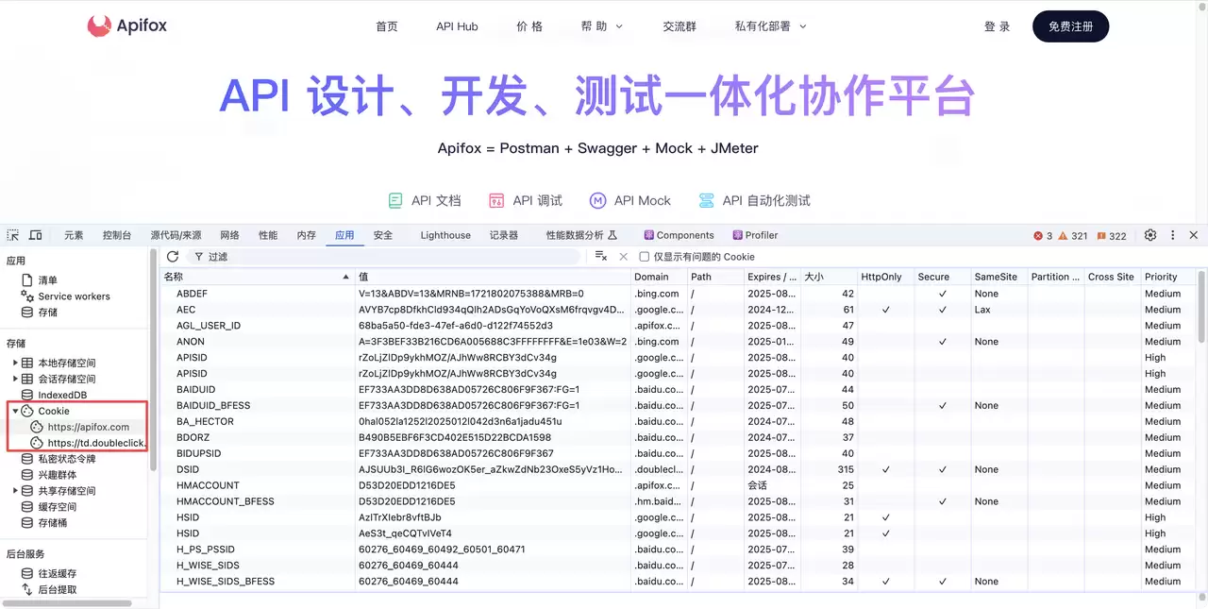Open 价格 page link
Viewport: 1208px width, 609px height.
coord(529,26)
